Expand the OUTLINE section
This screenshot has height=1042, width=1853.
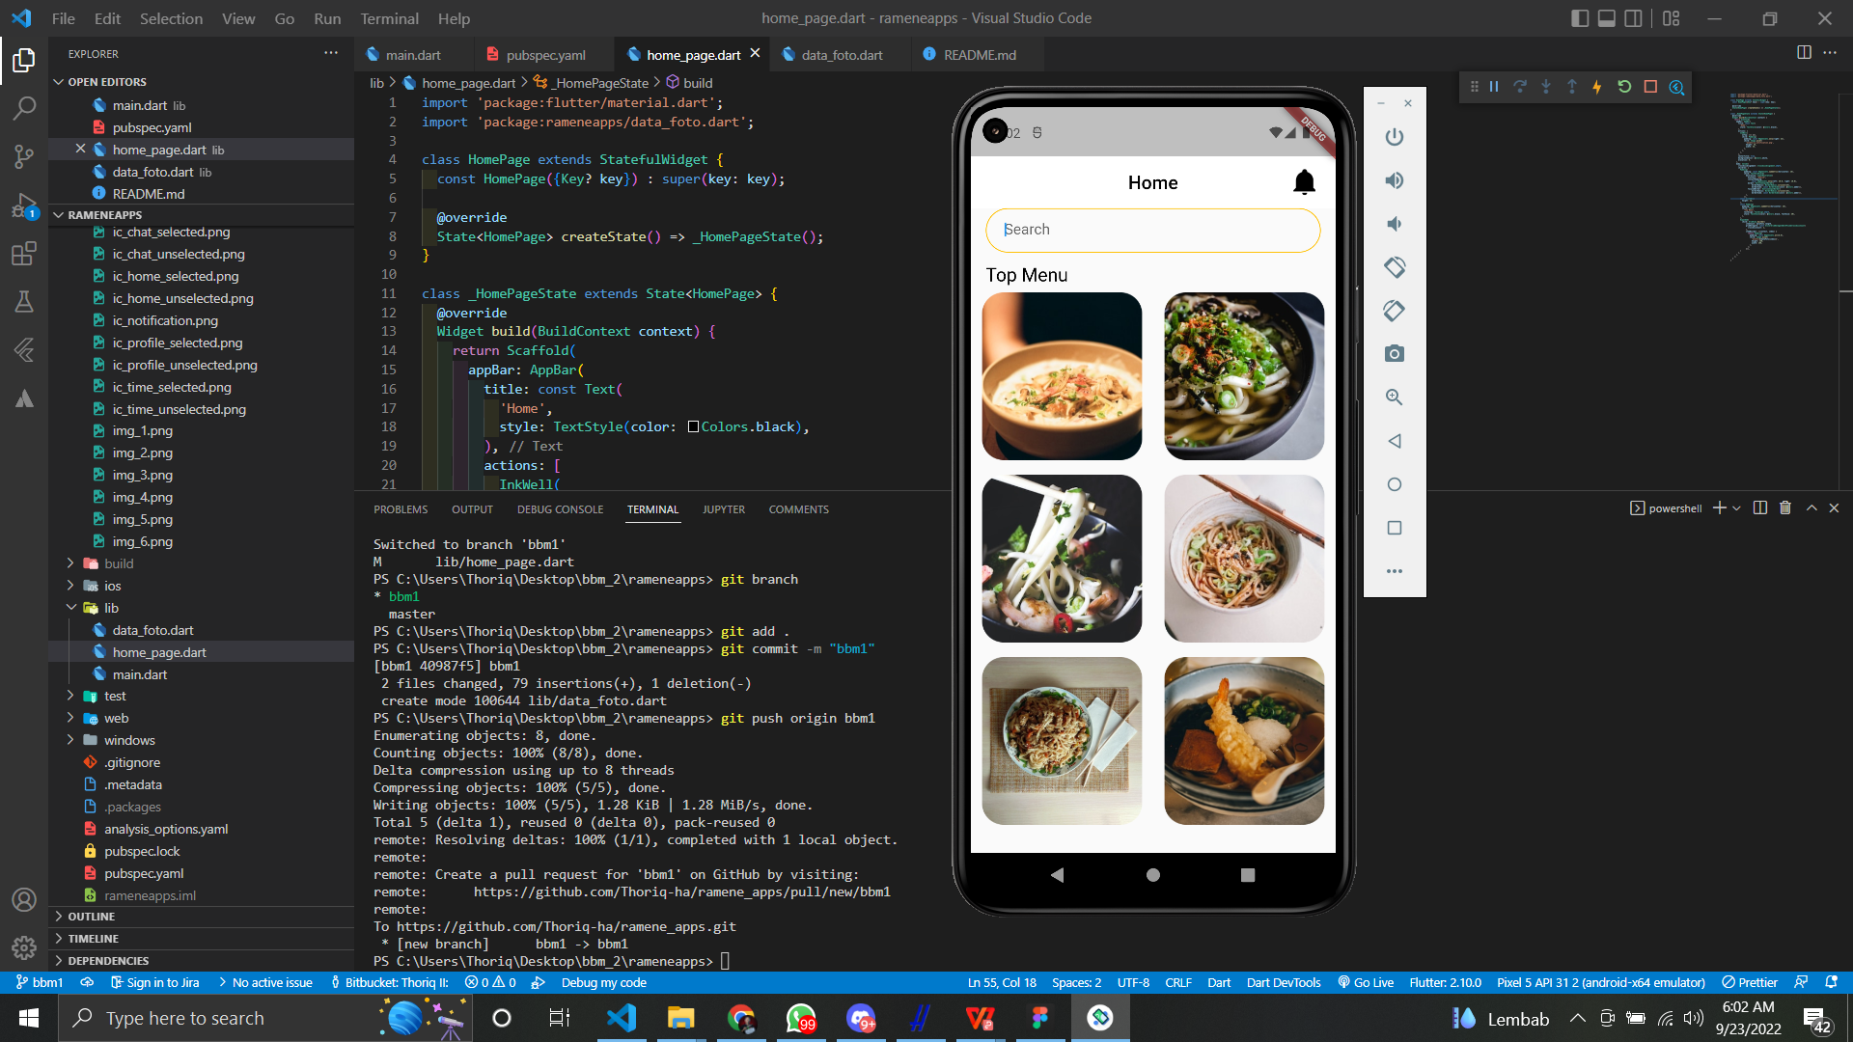91,917
